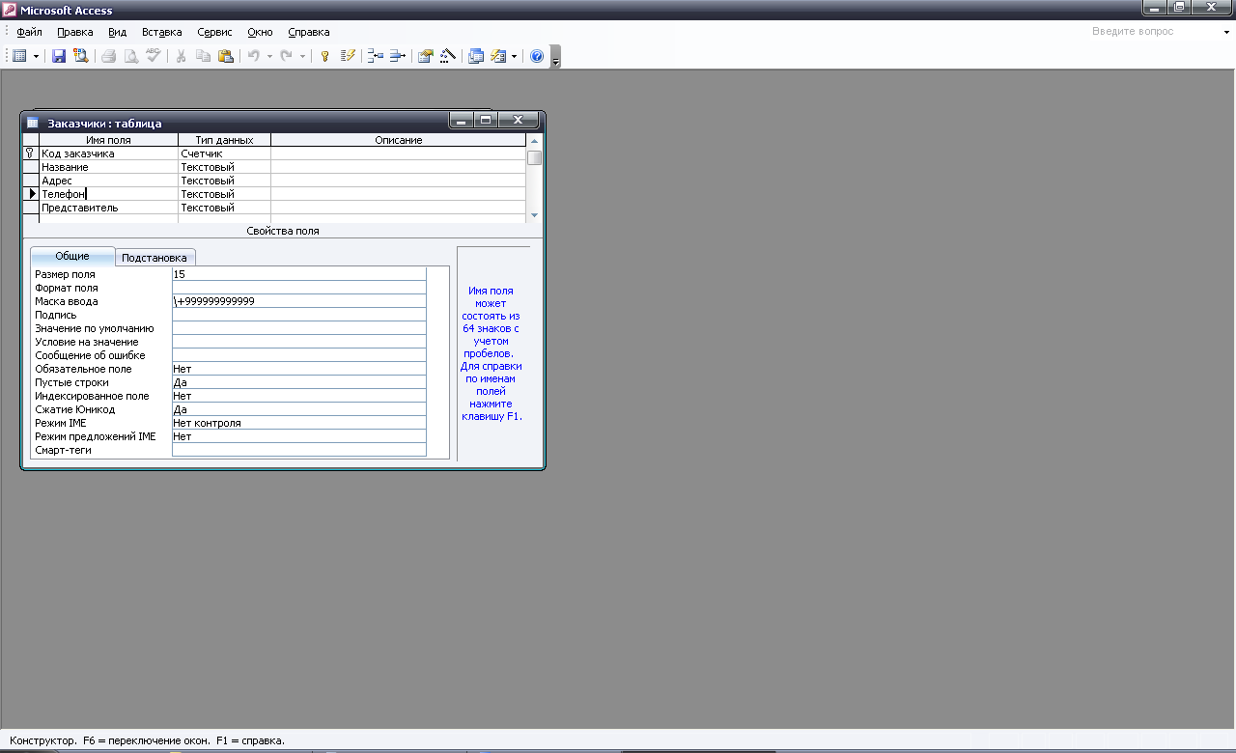Click the 'Имя поля' column header
Image resolution: width=1236 pixels, height=753 pixels.
pos(108,140)
